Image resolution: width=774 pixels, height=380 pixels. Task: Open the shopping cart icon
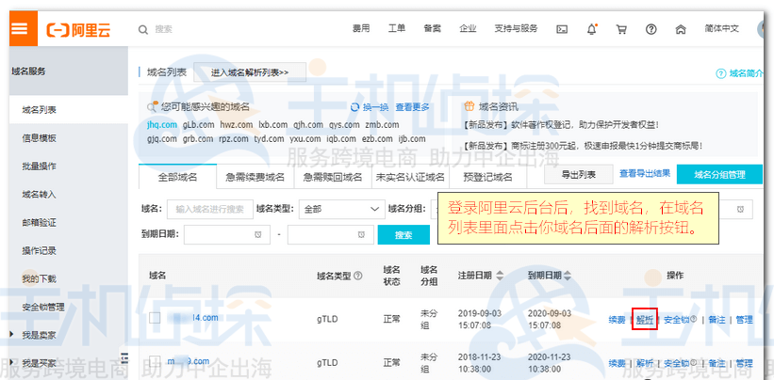click(621, 29)
